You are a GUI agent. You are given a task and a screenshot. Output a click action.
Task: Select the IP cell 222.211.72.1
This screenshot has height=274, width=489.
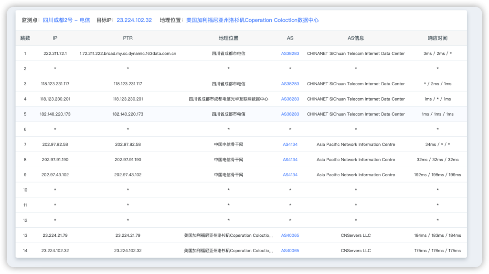[x=55, y=54]
